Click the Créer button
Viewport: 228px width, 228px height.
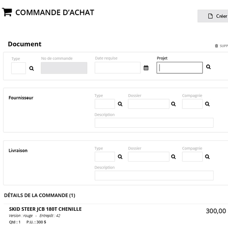pyautogui.click(x=213, y=16)
